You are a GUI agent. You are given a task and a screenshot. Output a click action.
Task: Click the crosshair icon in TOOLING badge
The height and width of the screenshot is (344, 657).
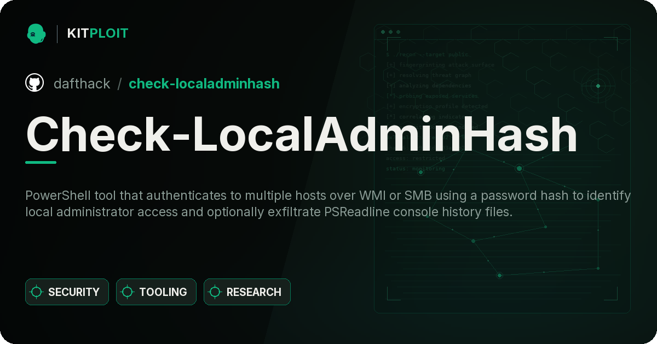128,292
